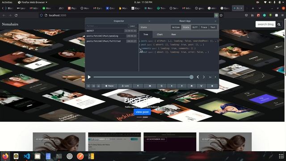Viewport: 286px width, 161px height.
Task: Dock DevTools to the left layout icon
Action: [x=88, y=86]
